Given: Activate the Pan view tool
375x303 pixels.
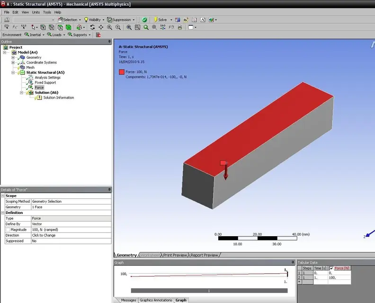Looking at the screenshot, I should pos(101,27).
